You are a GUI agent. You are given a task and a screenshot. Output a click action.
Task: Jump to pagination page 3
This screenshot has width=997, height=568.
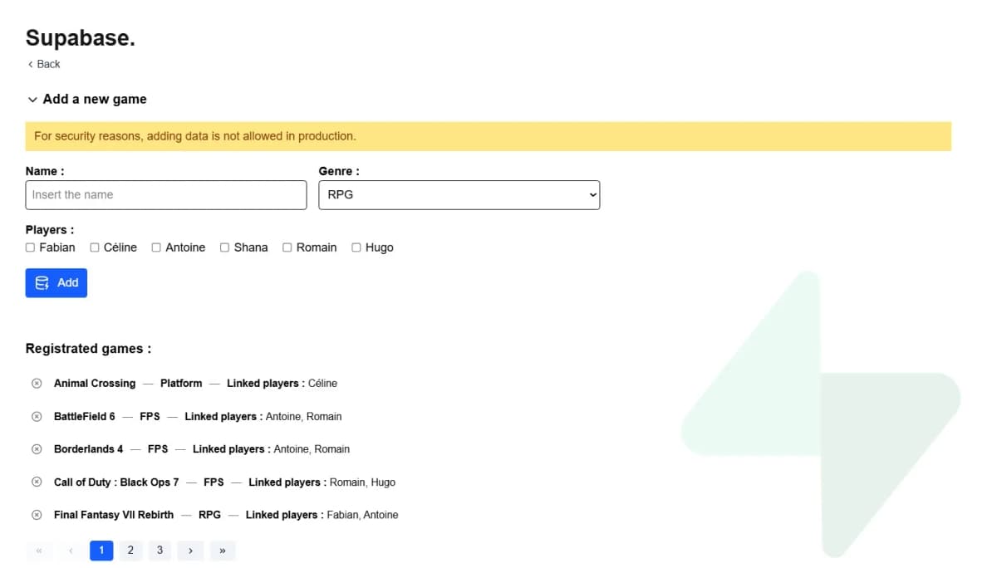[x=160, y=551]
